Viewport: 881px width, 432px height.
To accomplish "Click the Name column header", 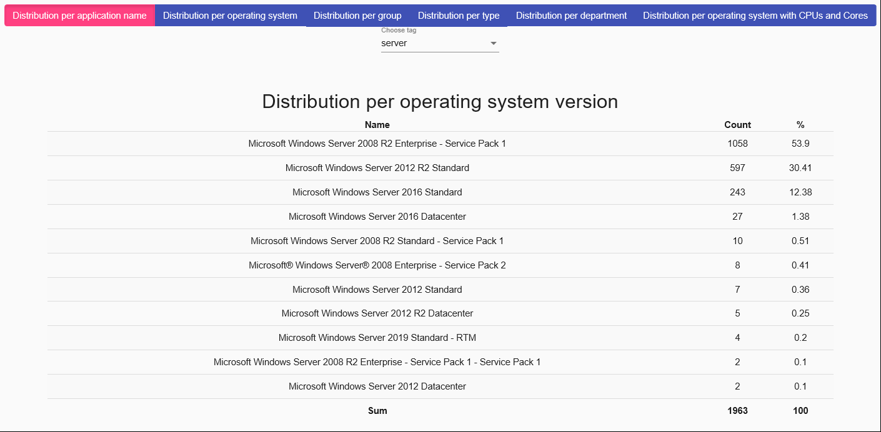I will coord(377,125).
